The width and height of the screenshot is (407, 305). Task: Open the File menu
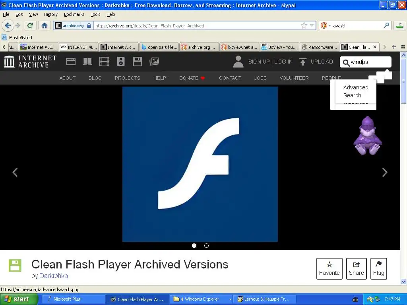pos(6,14)
